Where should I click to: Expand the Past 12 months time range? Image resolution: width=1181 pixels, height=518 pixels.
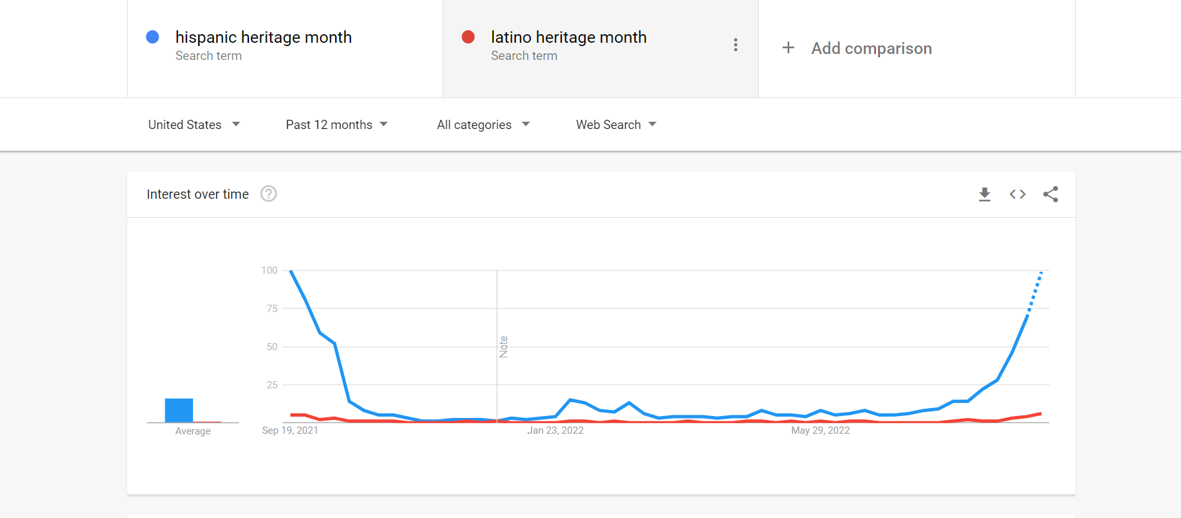[337, 124]
